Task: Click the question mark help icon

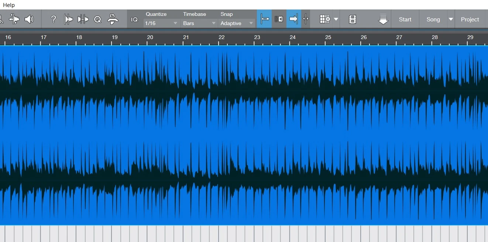Action: (54, 19)
